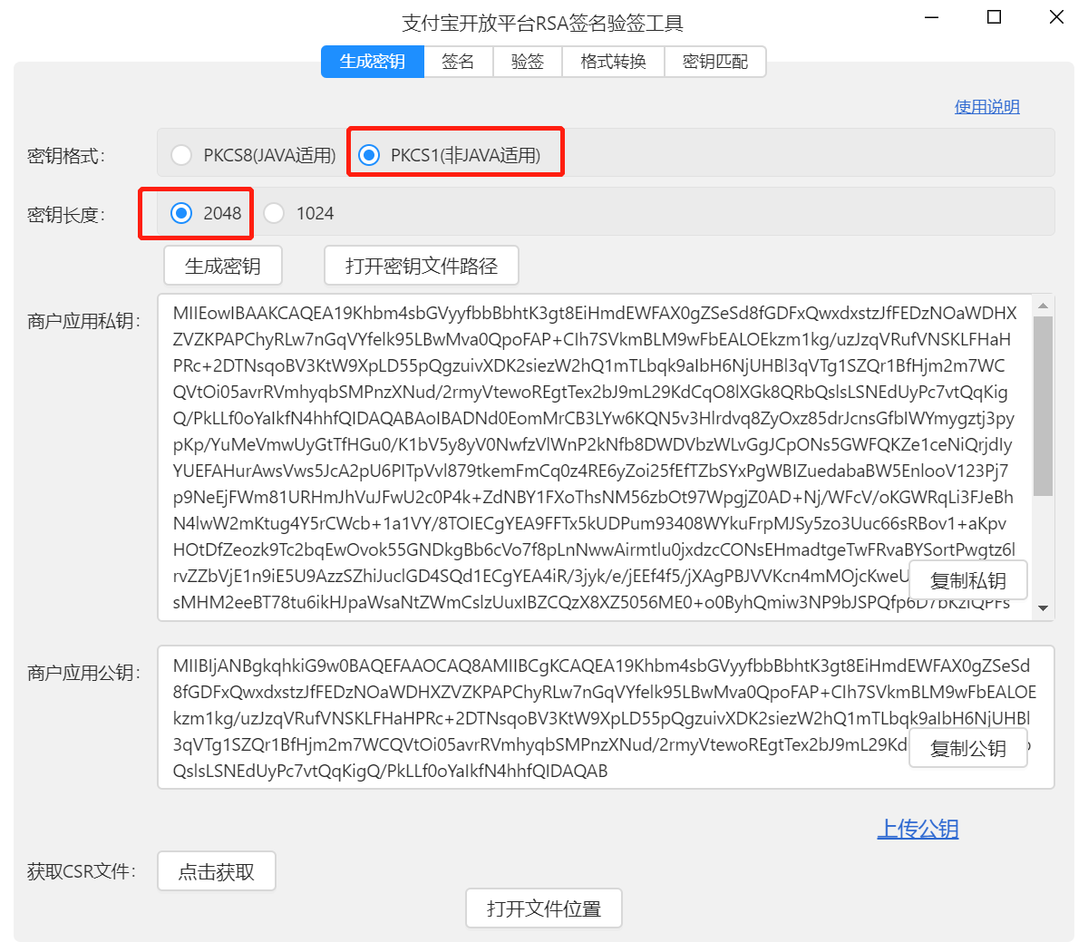Screen dimensions: 1088x952
Task: Go to the 格式转换 tab
Action: [x=614, y=62]
